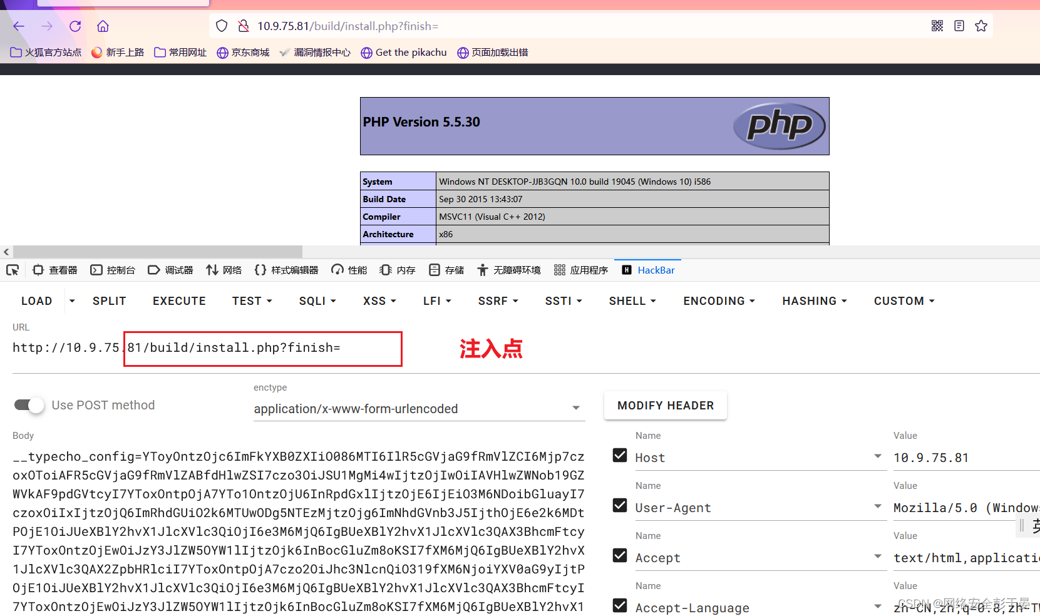Click the page reload icon
Viewport: 1040px width, 616px height.
click(75, 26)
